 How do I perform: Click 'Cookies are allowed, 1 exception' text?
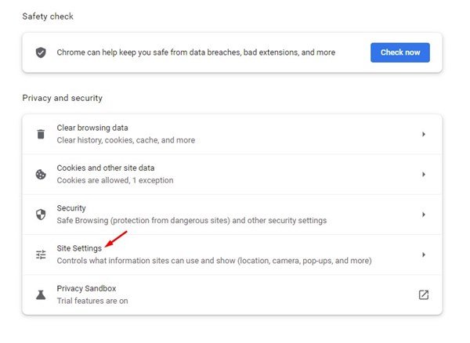tap(115, 180)
